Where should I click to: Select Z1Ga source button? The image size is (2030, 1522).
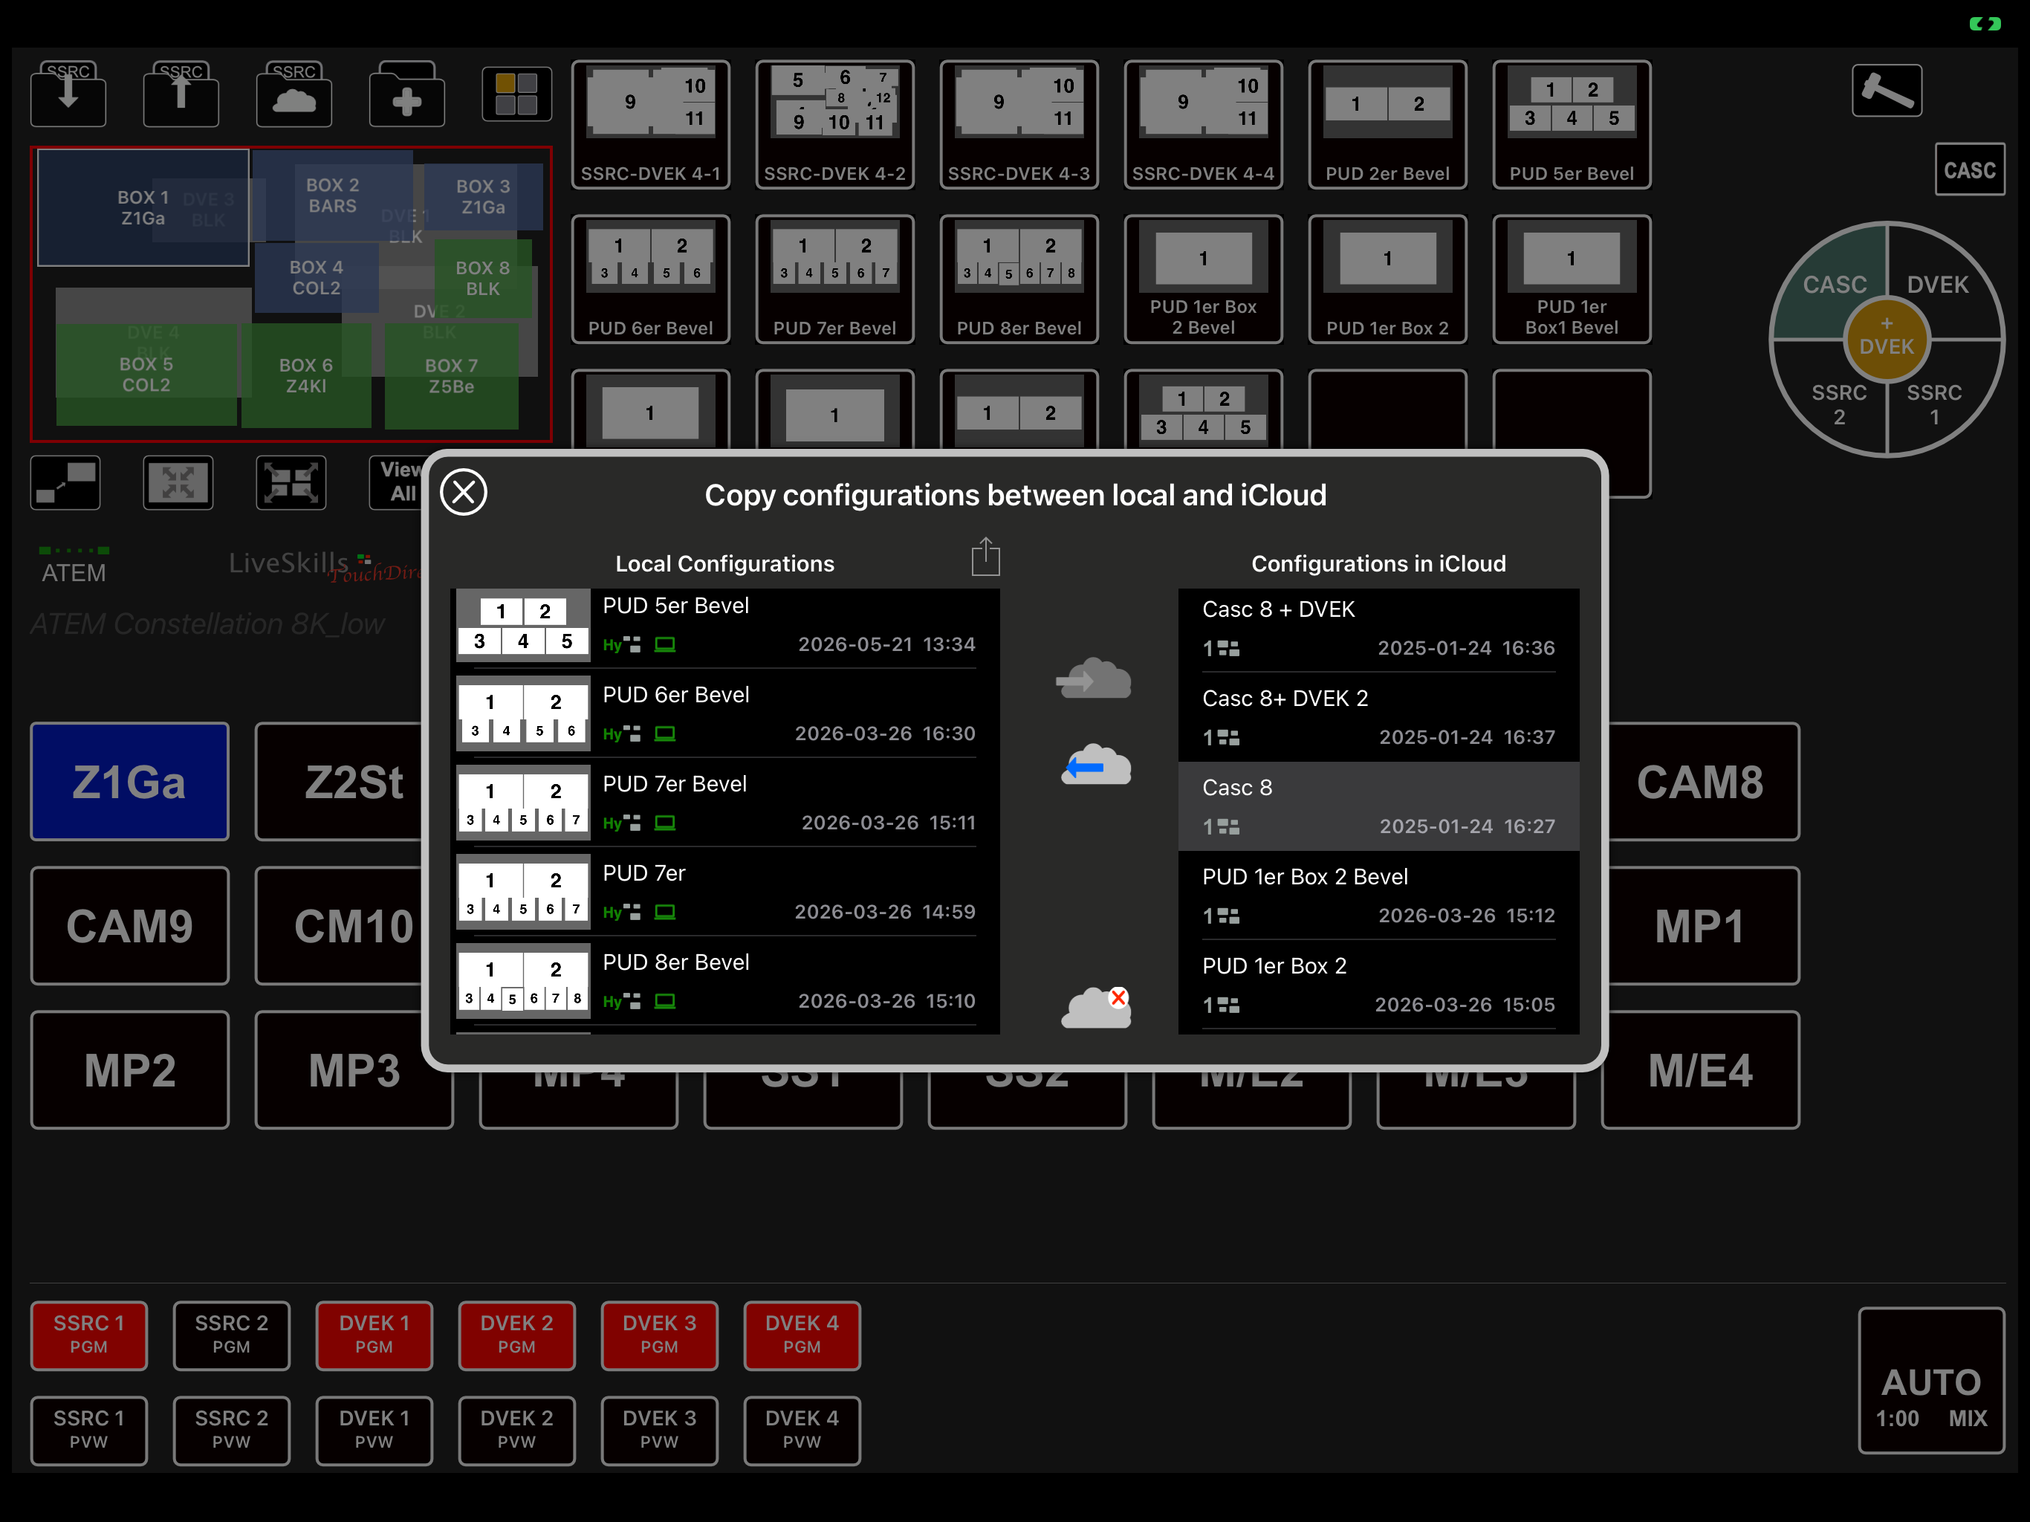[x=129, y=782]
